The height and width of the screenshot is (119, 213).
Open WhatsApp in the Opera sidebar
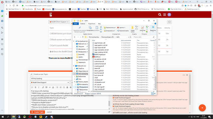2,16
